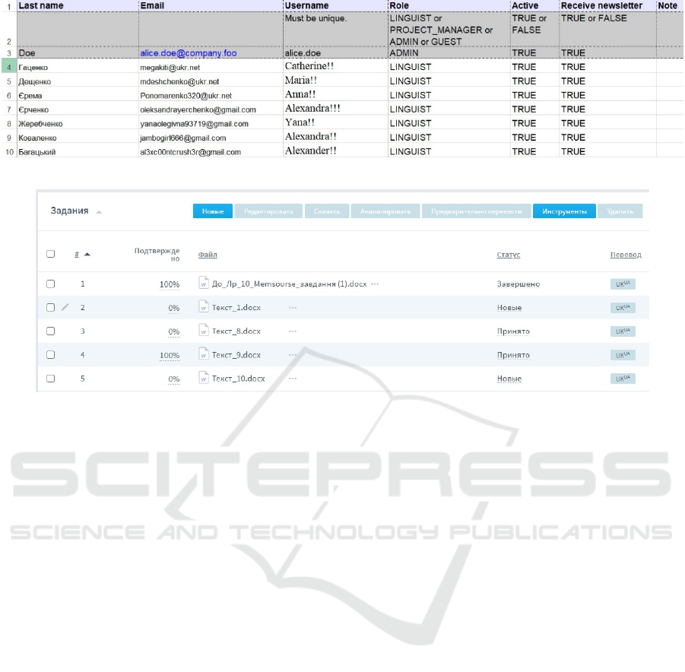Open the До_Лр_10_Memsourse_завдання (1).docx file link
The image size is (685, 672).
(289, 284)
